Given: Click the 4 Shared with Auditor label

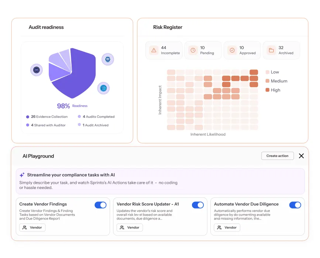Looking at the screenshot, I should (48, 125).
